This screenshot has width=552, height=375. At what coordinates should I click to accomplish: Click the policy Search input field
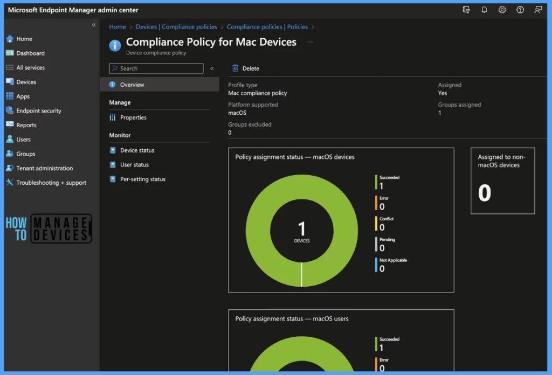coord(156,68)
